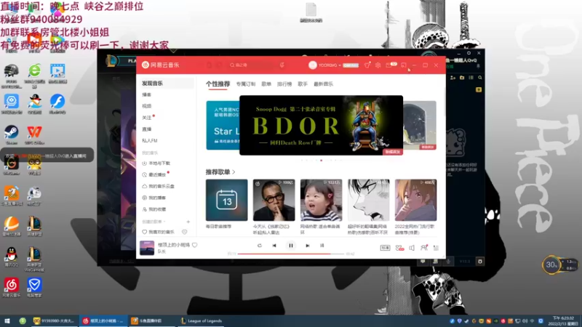
Task: Select the 个性推荐 tab
Action: coord(218,84)
